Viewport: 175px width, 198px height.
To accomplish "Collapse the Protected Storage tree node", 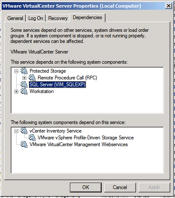I will [17, 71].
